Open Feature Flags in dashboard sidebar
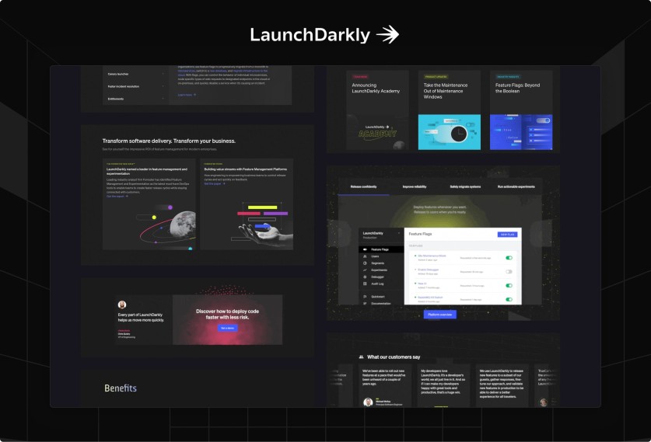The height and width of the screenshot is (442, 651). 381,249
